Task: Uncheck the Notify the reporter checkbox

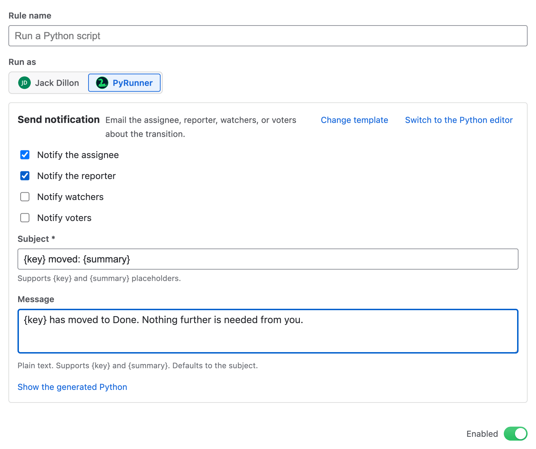Action: click(x=25, y=176)
